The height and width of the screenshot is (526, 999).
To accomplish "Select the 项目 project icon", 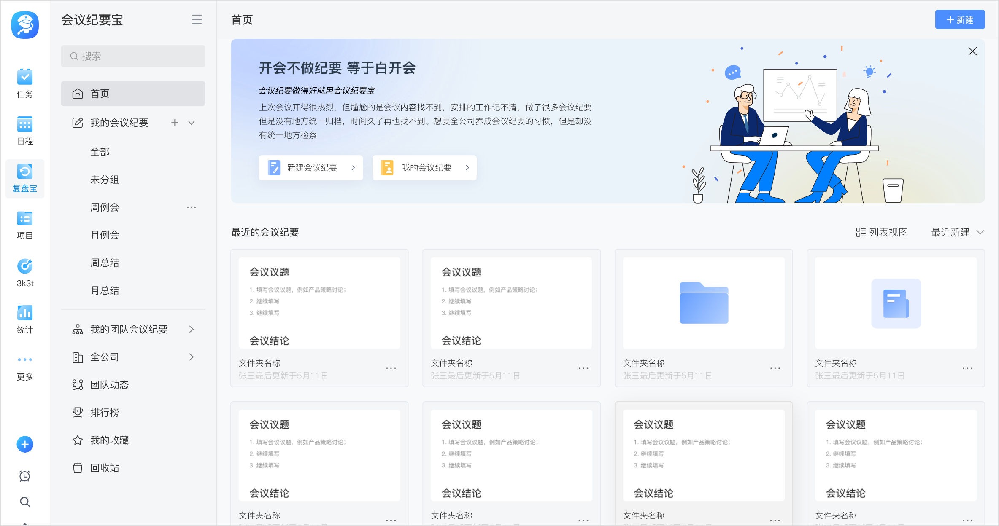I will (25, 219).
